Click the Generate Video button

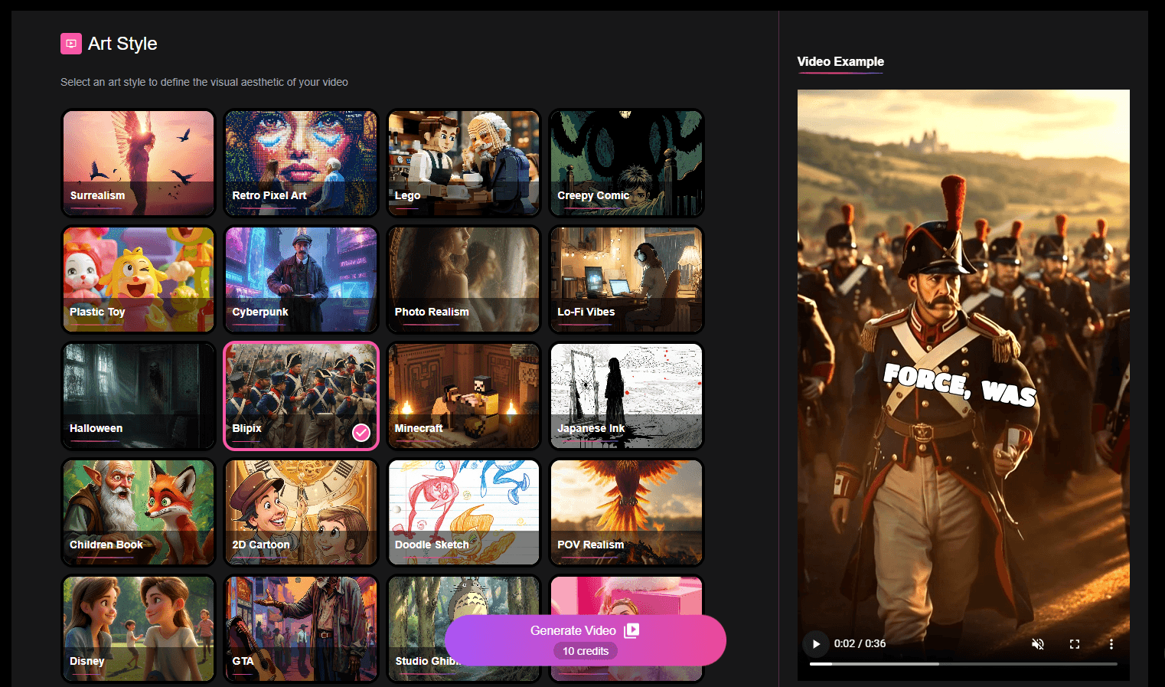[x=574, y=630]
